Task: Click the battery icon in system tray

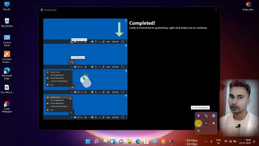Action: [235, 142]
